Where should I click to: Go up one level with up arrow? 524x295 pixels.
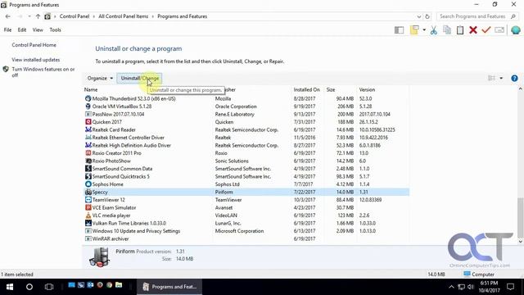38,16
